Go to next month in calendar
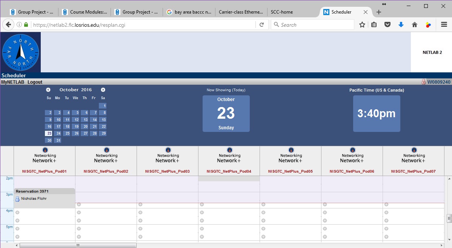 (103, 90)
